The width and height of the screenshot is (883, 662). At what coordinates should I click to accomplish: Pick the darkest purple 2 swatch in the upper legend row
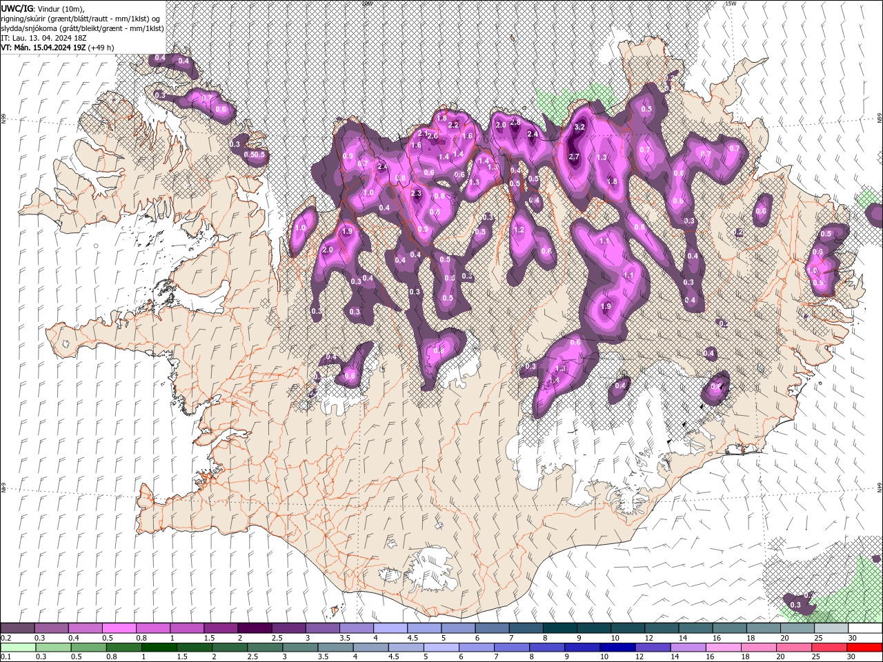click(255, 628)
